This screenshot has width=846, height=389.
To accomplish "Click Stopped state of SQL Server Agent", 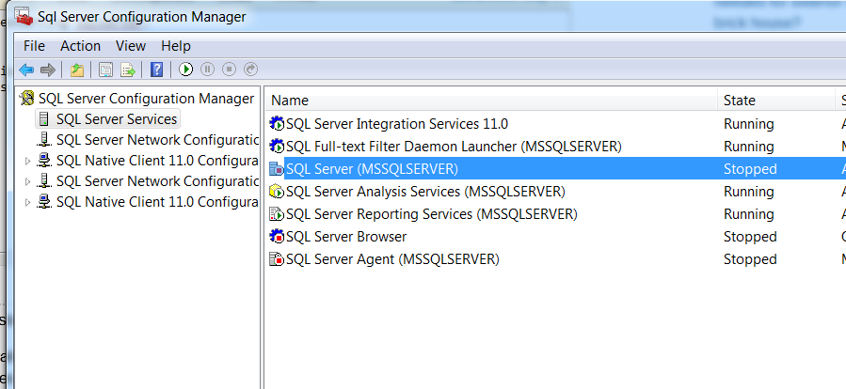I will coord(750,259).
